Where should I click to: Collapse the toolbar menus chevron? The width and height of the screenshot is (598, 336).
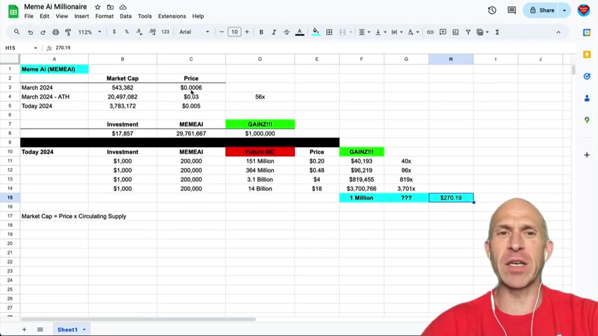tap(558, 32)
